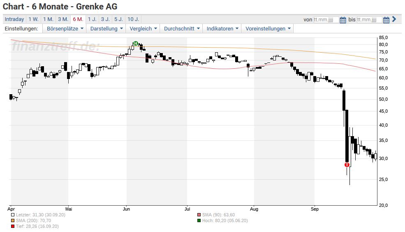Switch to the Intraday tab
The image size is (405, 232).
click(x=14, y=19)
